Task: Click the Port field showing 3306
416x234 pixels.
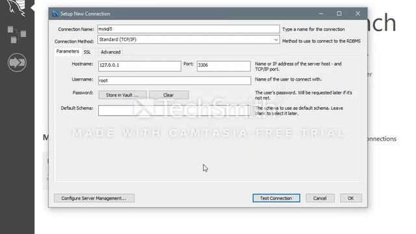Action: coord(224,66)
